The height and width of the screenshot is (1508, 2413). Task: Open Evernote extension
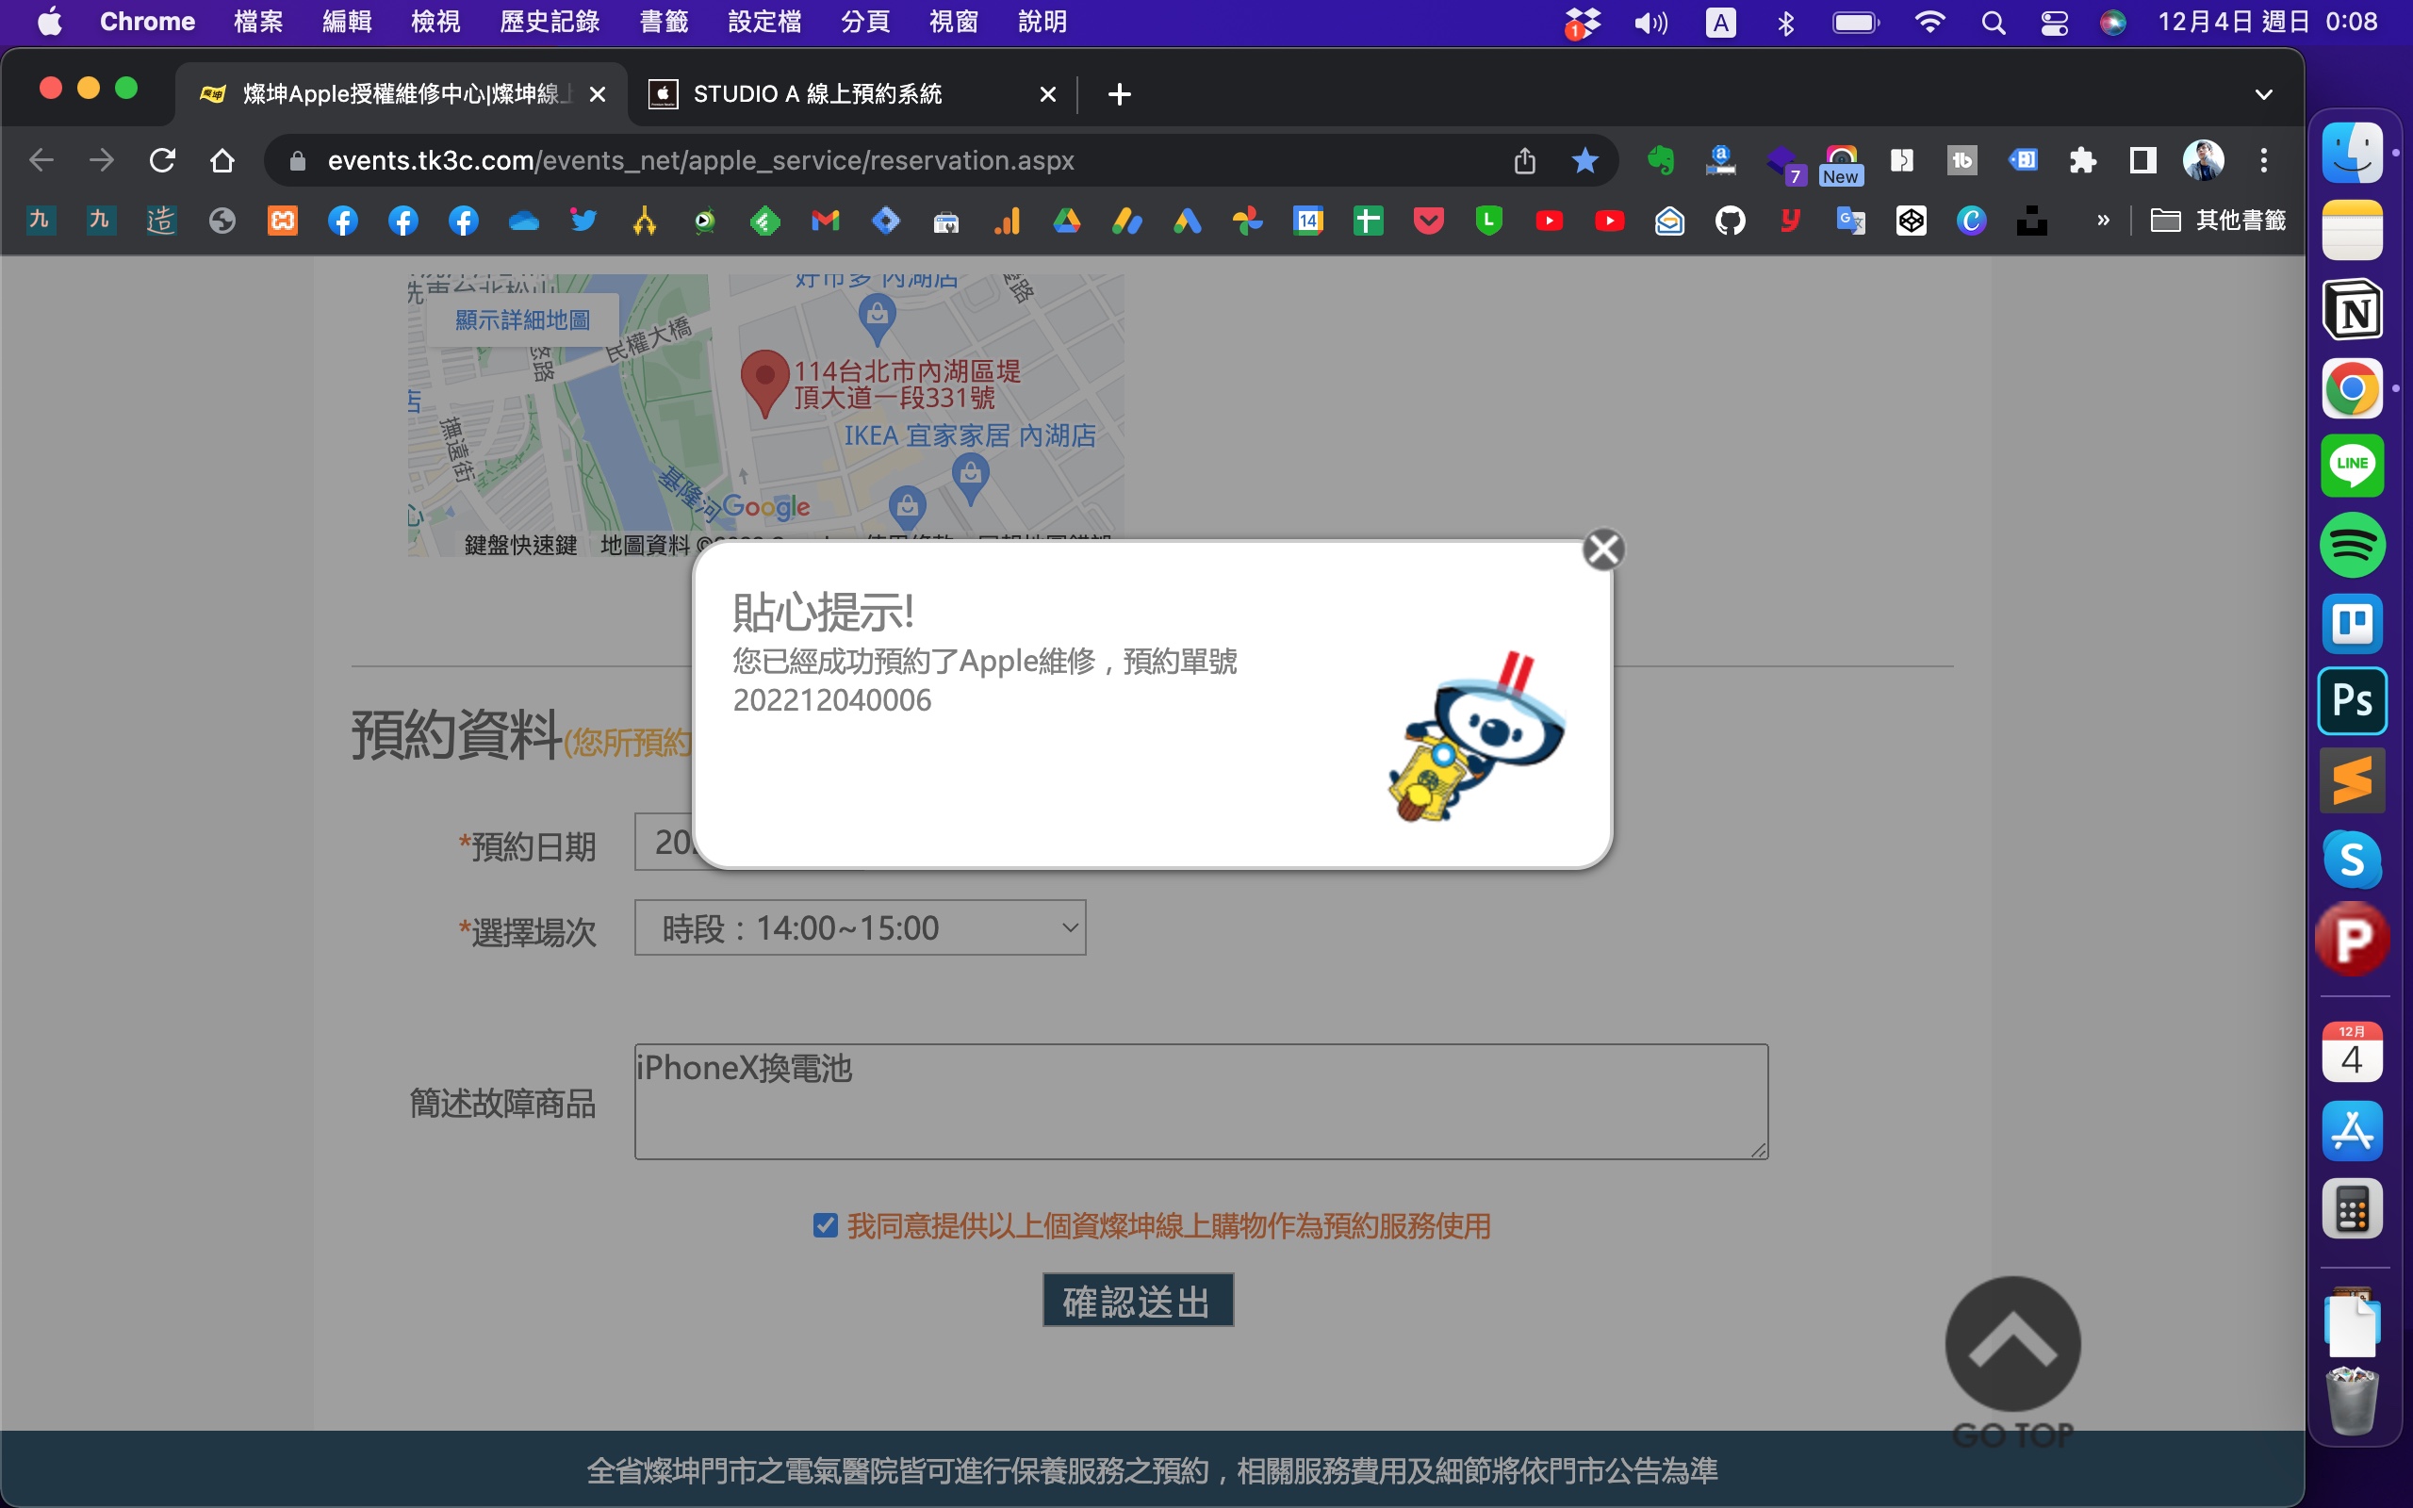click(x=1661, y=160)
